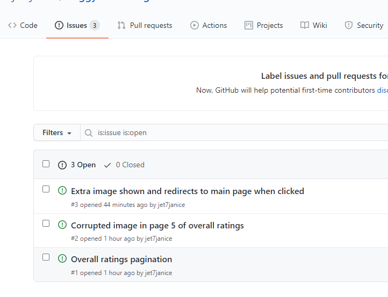The height and width of the screenshot is (297, 388).
Task: Click the Code brackets icon
Action: [x=12, y=25]
